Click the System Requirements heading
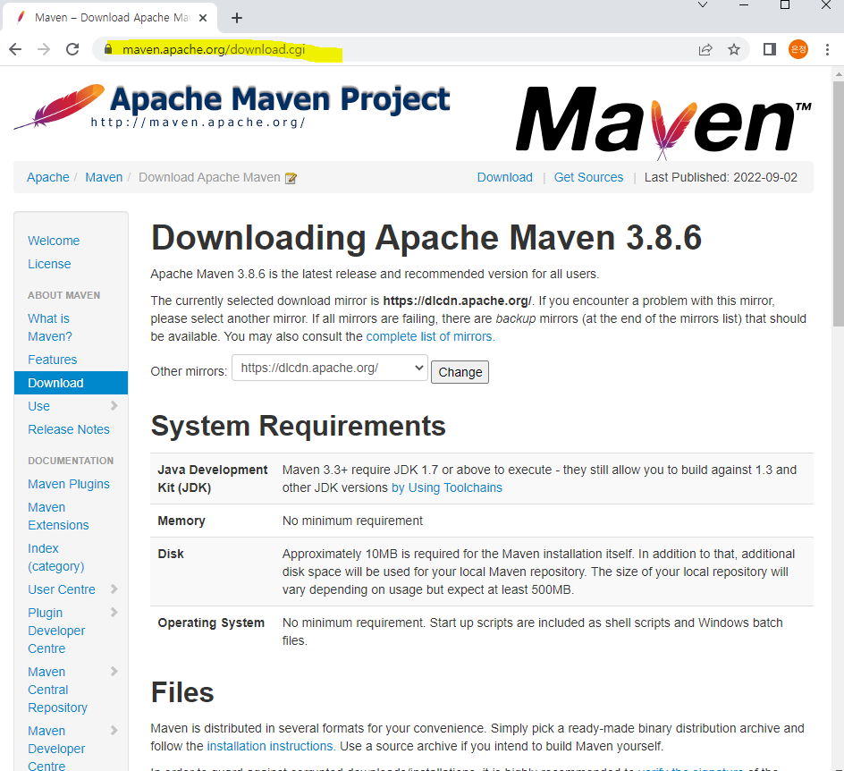The height and width of the screenshot is (771, 844). pyautogui.click(x=299, y=426)
